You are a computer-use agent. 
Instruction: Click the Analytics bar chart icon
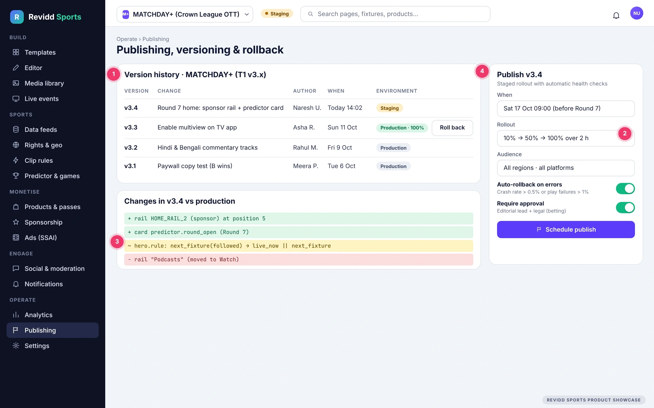click(16, 315)
